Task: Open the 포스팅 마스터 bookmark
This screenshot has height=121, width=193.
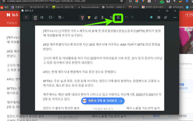Action: (38, 7)
